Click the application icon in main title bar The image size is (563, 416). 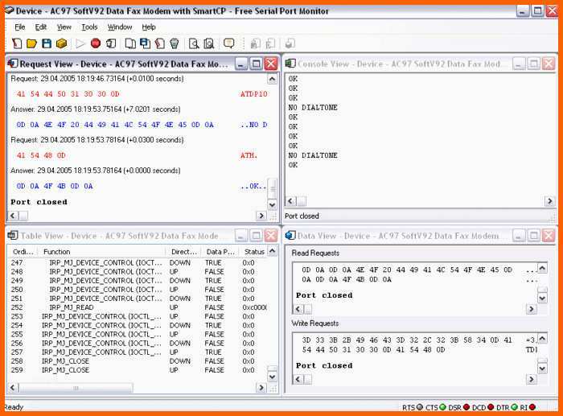(9, 10)
